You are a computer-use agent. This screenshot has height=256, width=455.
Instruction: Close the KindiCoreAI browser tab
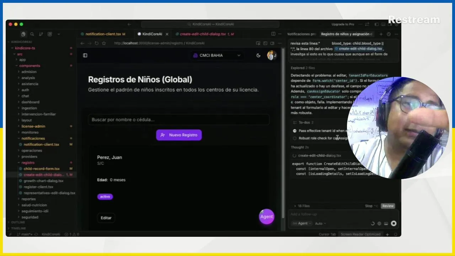167,34
